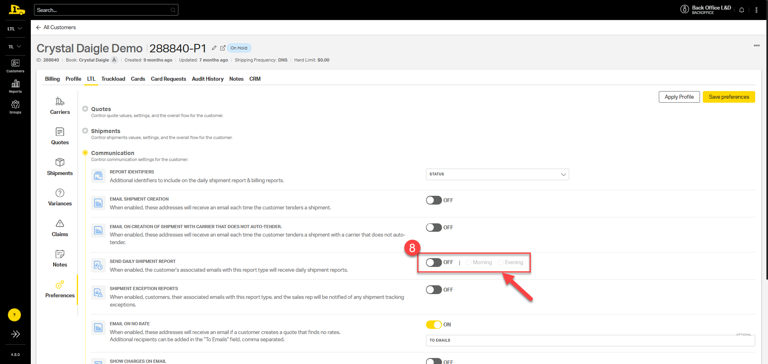Switch to the Notes tab

236,79
